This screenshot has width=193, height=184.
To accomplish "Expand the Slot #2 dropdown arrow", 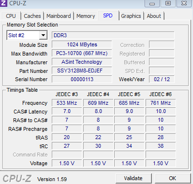I will (x=43, y=35).
